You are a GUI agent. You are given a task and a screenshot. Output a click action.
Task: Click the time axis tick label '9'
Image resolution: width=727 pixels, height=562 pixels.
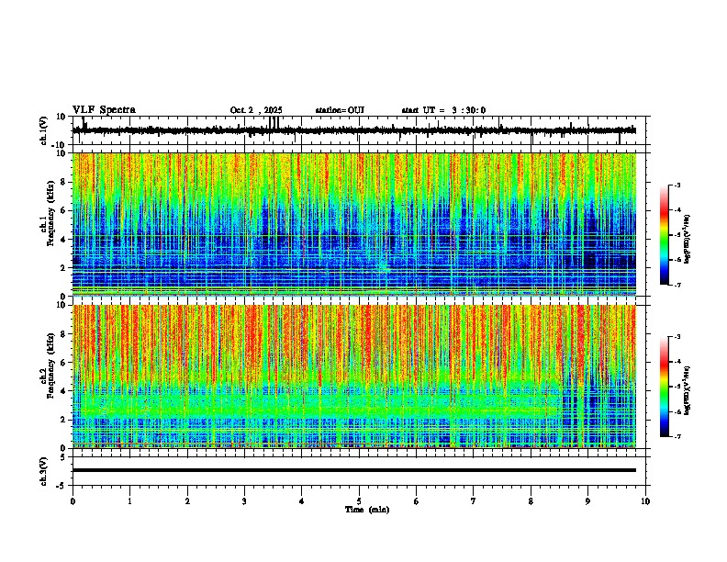click(x=587, y=501)
